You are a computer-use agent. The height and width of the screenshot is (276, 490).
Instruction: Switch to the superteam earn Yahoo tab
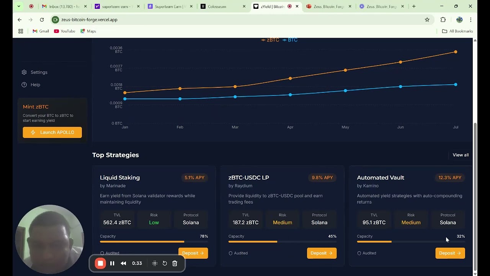click(117, 7)
